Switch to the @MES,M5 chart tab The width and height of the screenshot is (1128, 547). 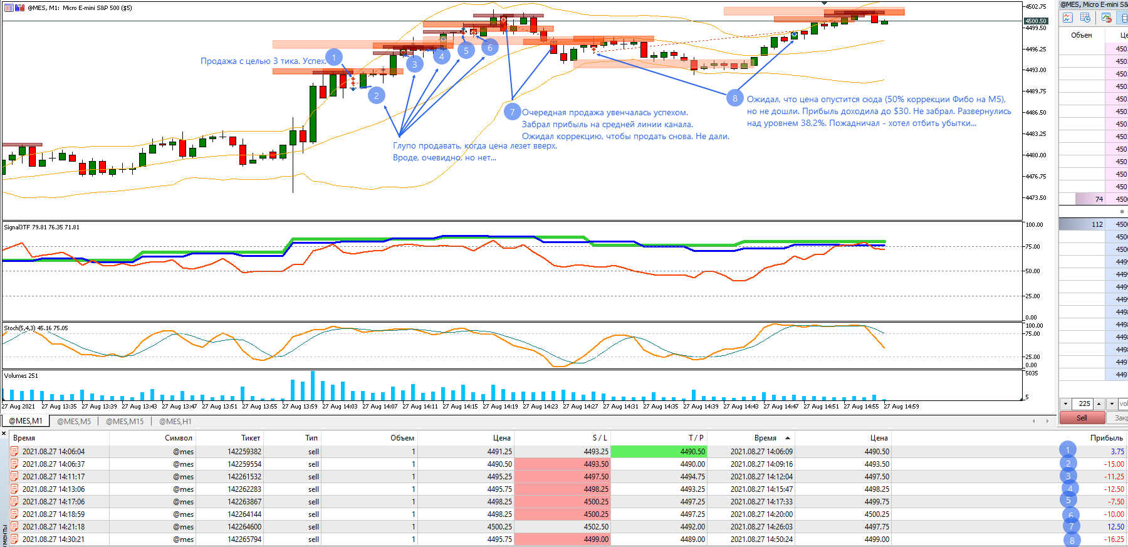click(x=74, y=421)
